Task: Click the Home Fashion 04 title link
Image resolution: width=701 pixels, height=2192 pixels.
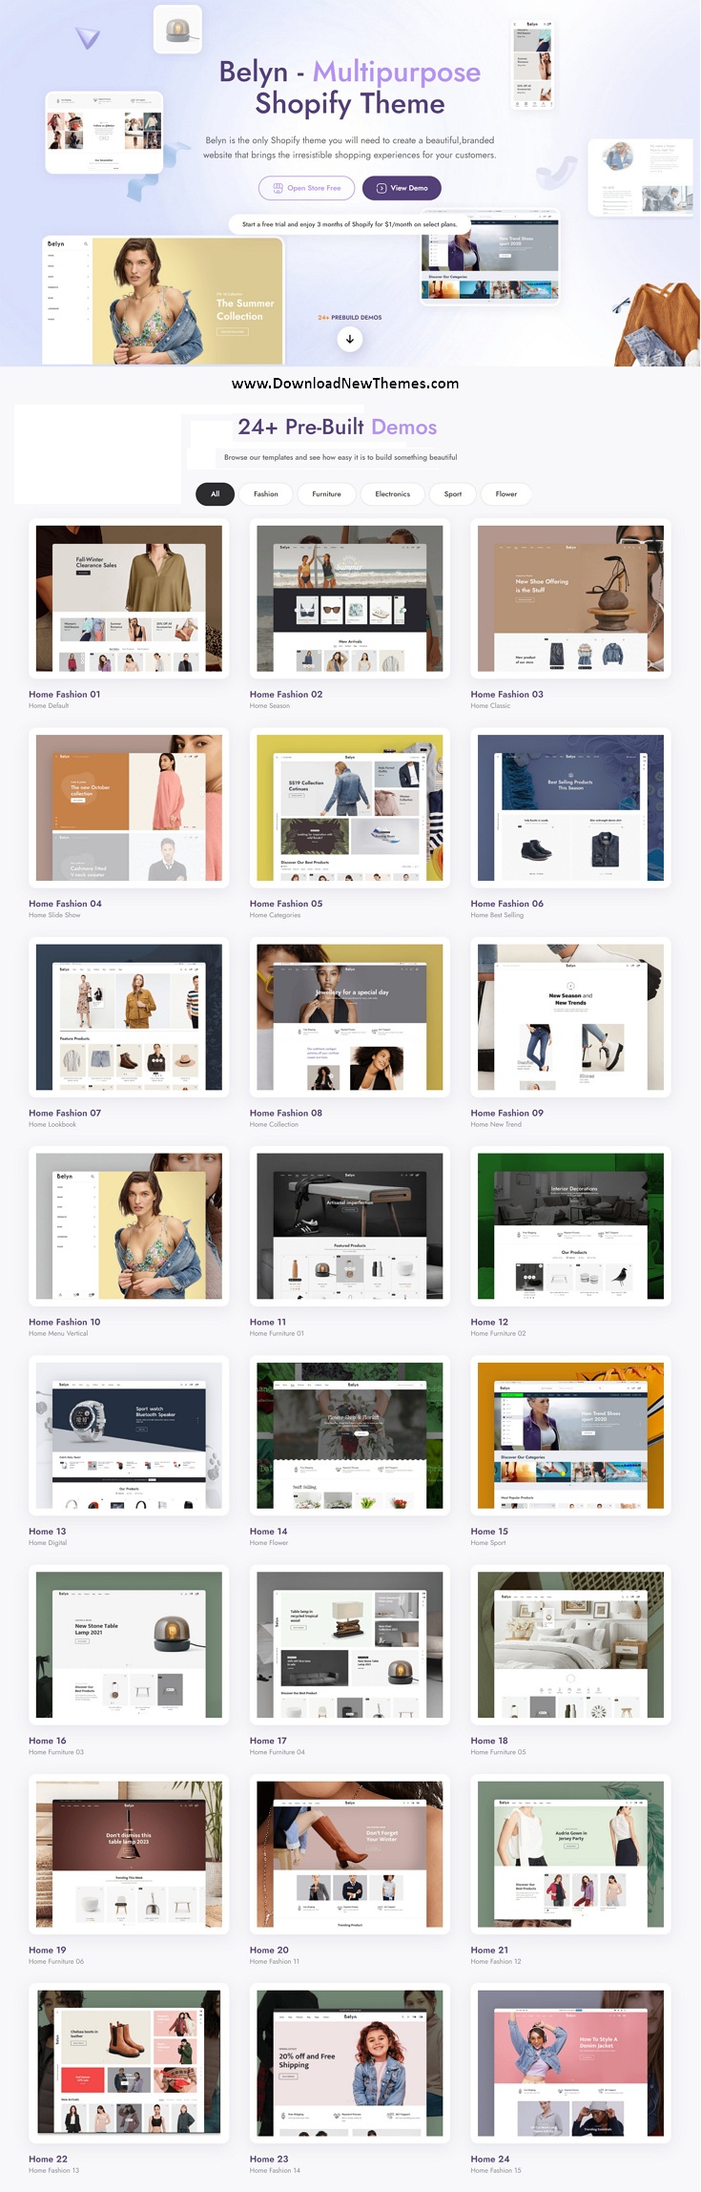Action: tap(65, 904)
